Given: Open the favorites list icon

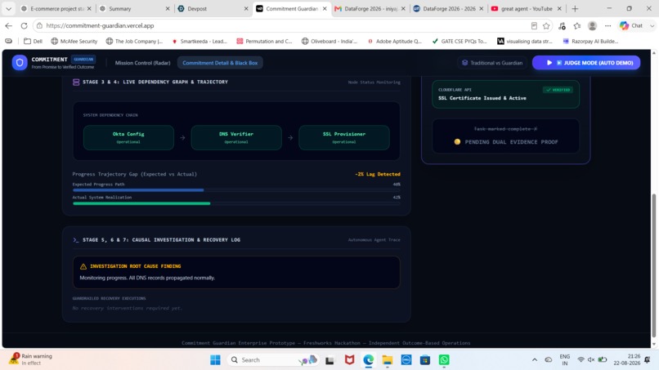Looking at the screenshot, I should point(577,25).
